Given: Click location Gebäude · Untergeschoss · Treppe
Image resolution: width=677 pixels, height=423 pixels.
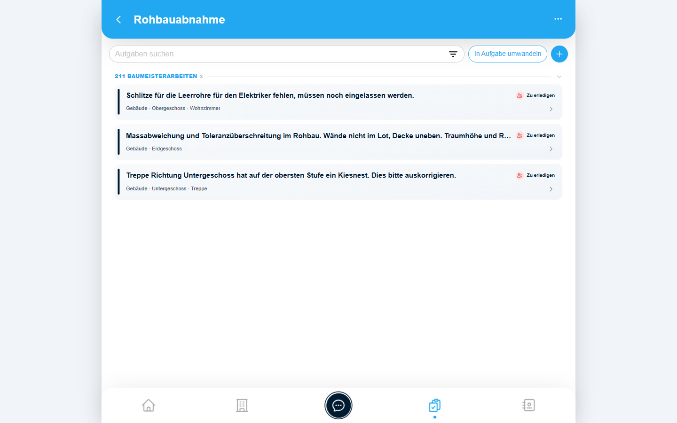Looking at the screenshot, I should click(x=166, y=189).
